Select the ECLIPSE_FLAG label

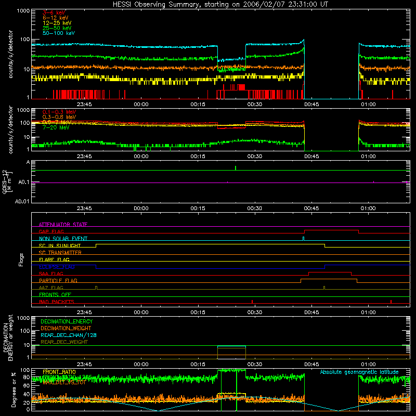click(57, 267)
